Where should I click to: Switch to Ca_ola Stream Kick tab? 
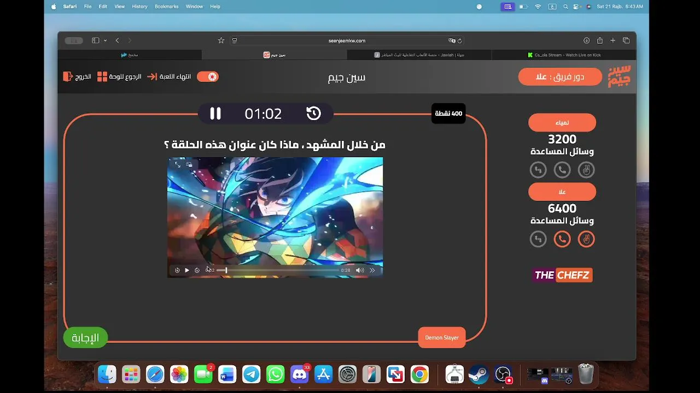(564, 55)
